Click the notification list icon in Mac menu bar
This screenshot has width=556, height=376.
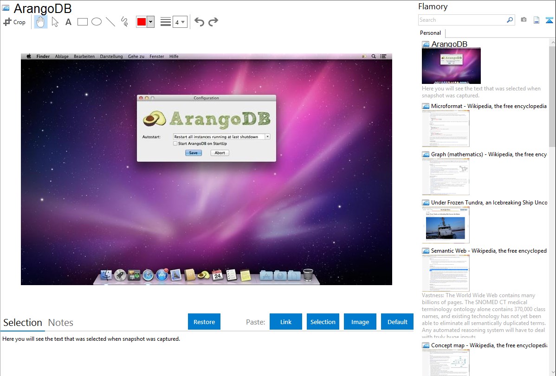383,57
